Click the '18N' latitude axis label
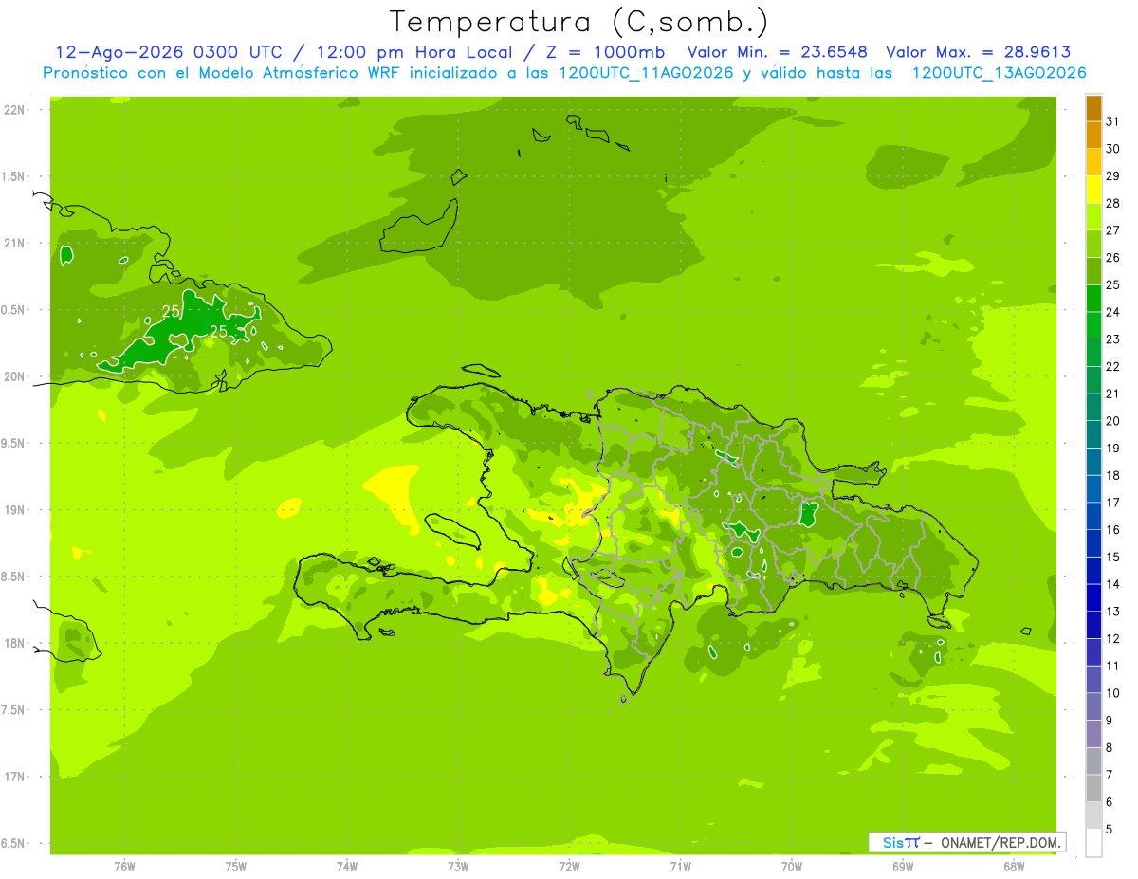The height and width of the screenshot is (879, 1138). pos(14,643)
